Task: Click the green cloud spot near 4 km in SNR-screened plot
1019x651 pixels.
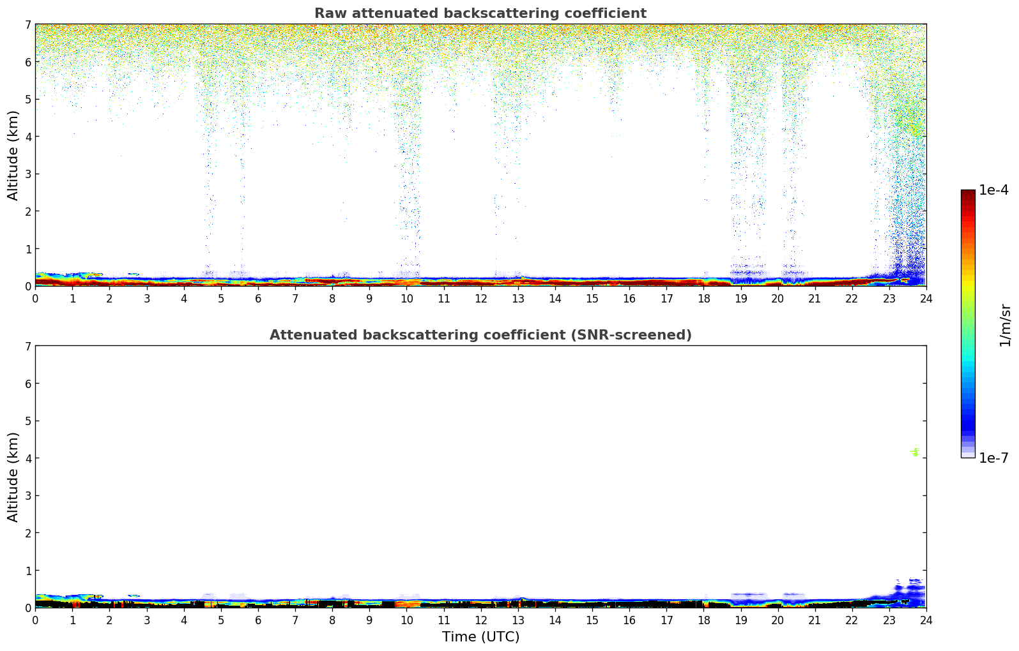Action: tap(915, 452)
